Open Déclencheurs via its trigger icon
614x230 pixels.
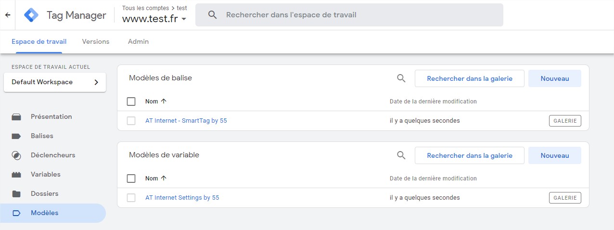pos(16,155)
